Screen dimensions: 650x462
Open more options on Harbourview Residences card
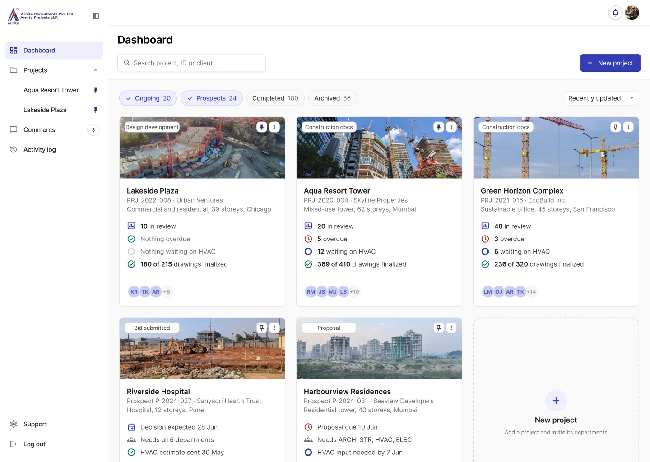451,328
